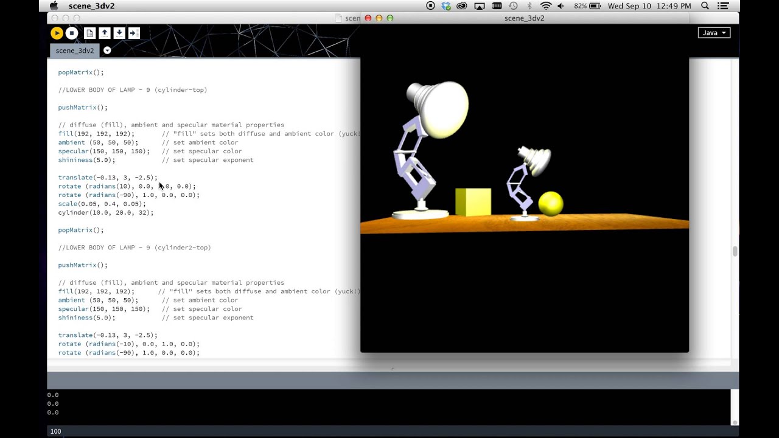
Task: Click the rotate (radians(10) line
Action: tap(127, 186)
